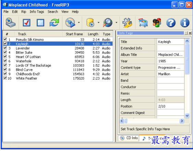193x151 pixels.
Task: Edit the Artist field Marillion
Action: (x=171, y=74)
